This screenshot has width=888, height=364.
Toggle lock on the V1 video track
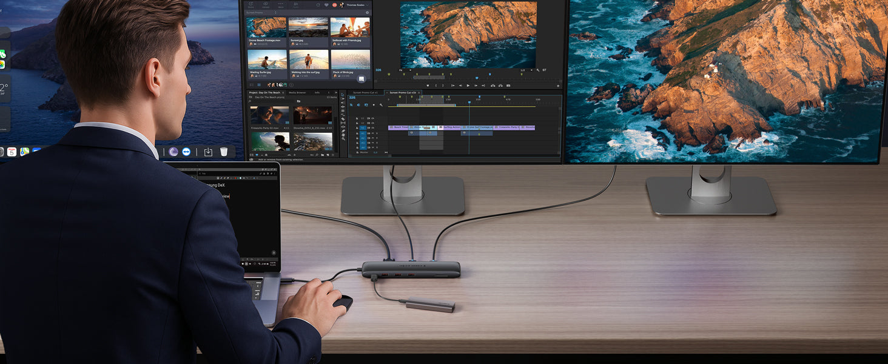(x=357, y=128)
